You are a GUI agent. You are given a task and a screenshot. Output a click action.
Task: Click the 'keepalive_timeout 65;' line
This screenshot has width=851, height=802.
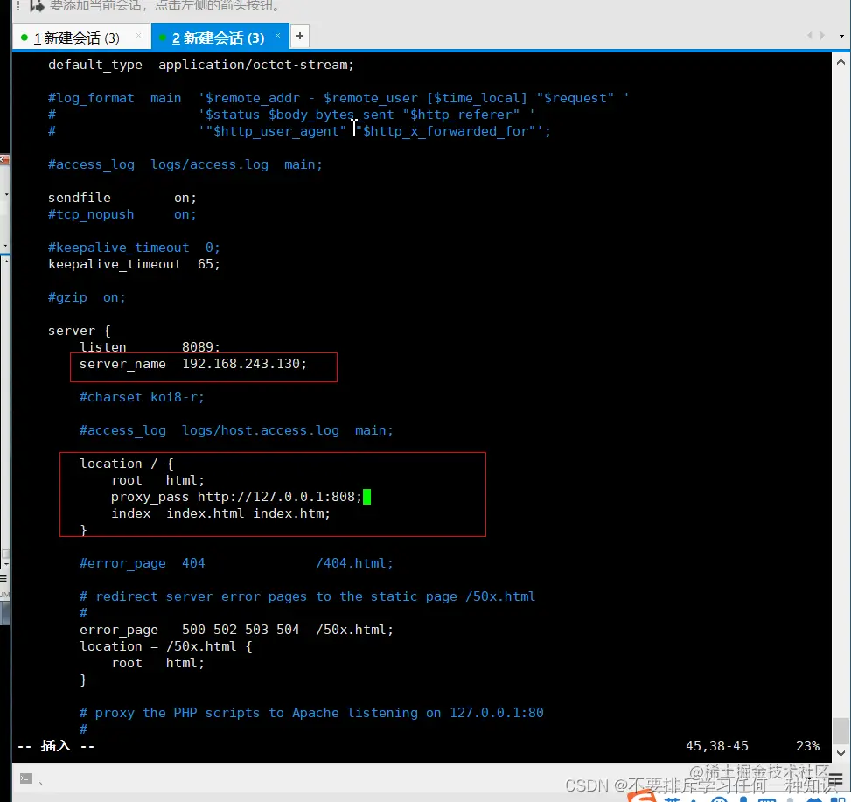(x=134, y=265)
